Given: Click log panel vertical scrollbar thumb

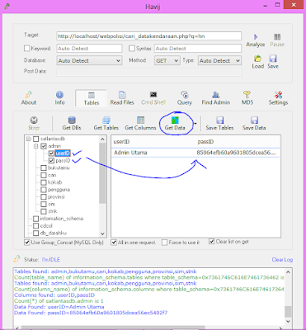Looking at the screenshot, I should coord(288,311).
